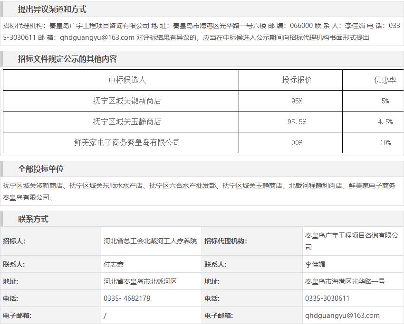This screenshot has height=325, width=404.
Task: Click the phone number 0335- 4682178
Action: [x=127, y=298]
